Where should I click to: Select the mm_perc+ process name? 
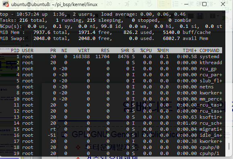pos(211,99)
